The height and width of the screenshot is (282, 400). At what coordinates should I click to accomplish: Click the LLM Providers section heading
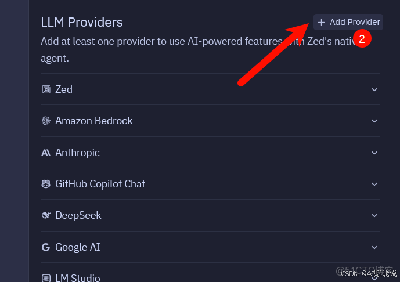click(82, 22)
